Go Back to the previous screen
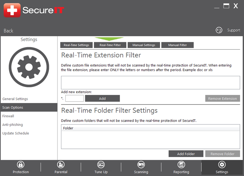The width and height of the screenshot is (244, 176). pos(9,31)
